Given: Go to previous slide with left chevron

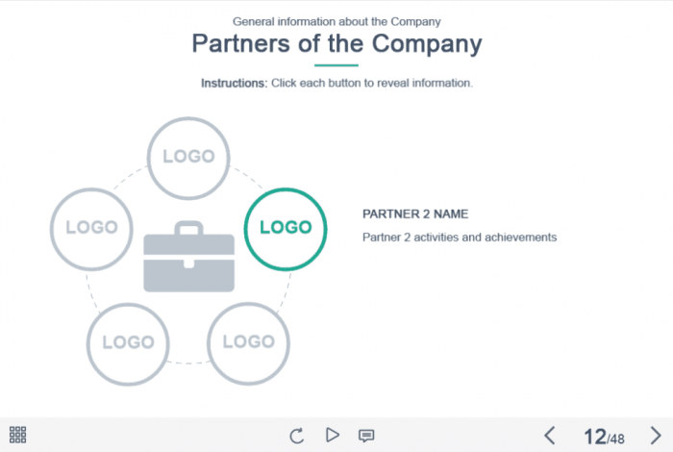Looking at the screenshot, I should [x=550, y=435].
